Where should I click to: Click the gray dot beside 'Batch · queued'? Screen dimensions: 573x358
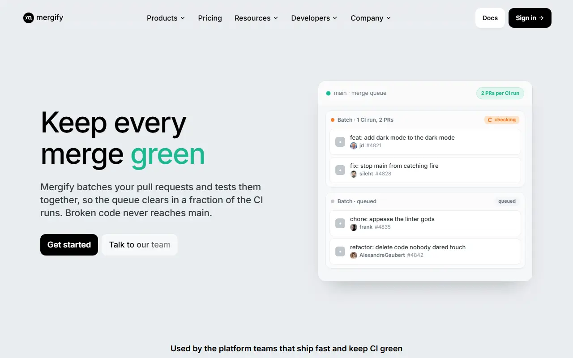(x=333, y=201)
